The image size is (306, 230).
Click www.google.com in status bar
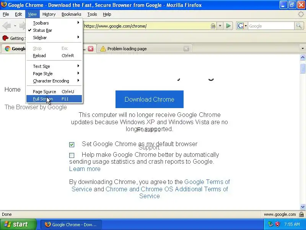[280, 214]
